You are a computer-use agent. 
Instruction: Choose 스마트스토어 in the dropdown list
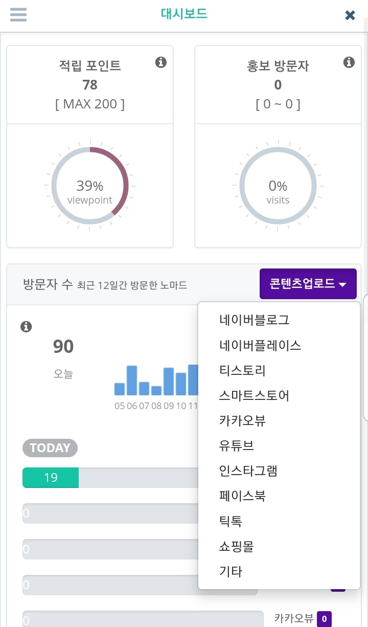point(254,396)
